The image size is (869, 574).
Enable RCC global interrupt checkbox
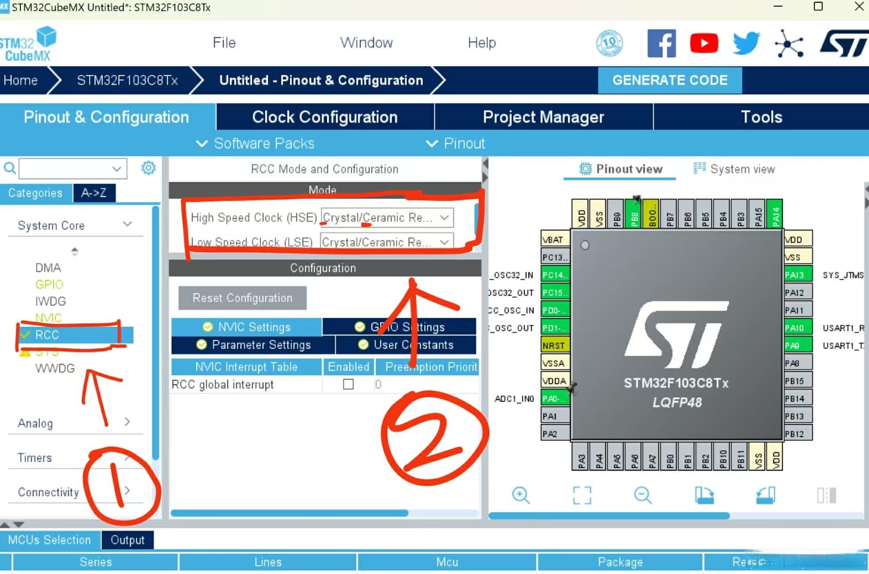[348, 384]
